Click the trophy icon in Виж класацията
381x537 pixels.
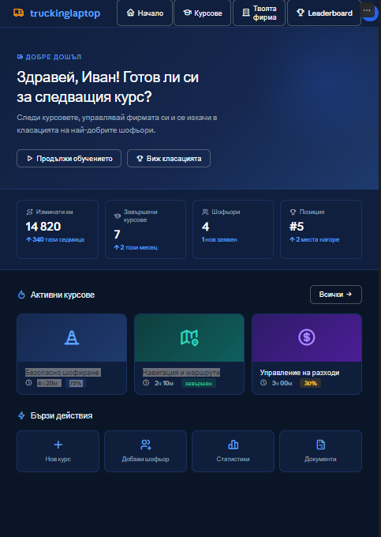click(140, 159)
